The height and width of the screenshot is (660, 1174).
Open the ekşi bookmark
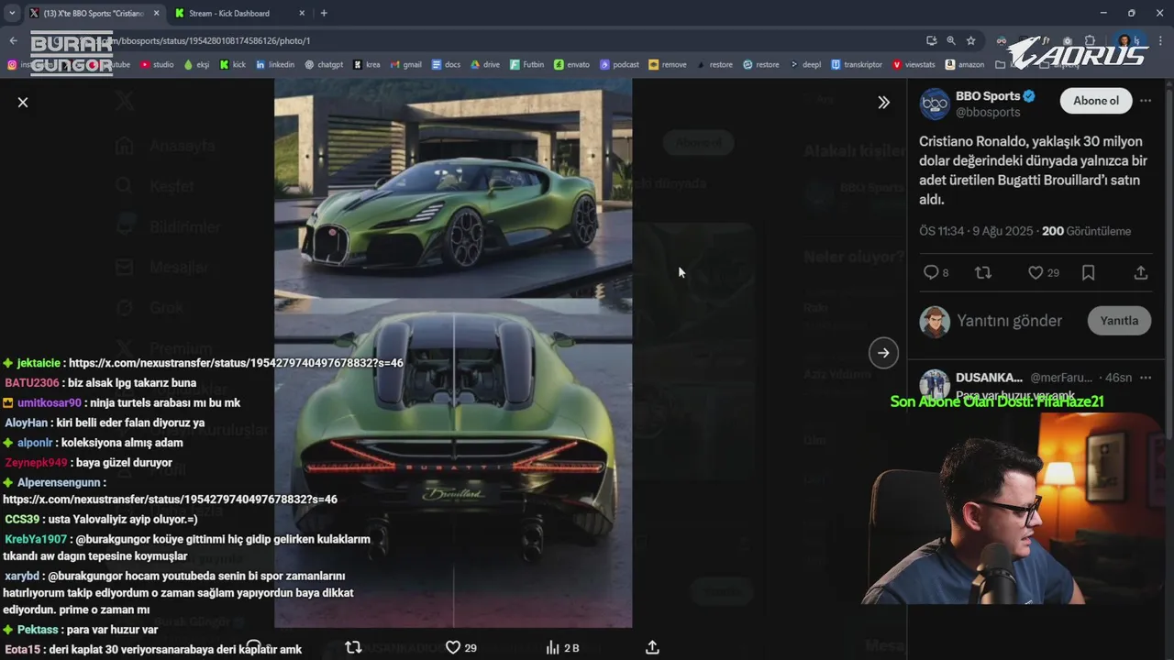click(x=197, y=64)
